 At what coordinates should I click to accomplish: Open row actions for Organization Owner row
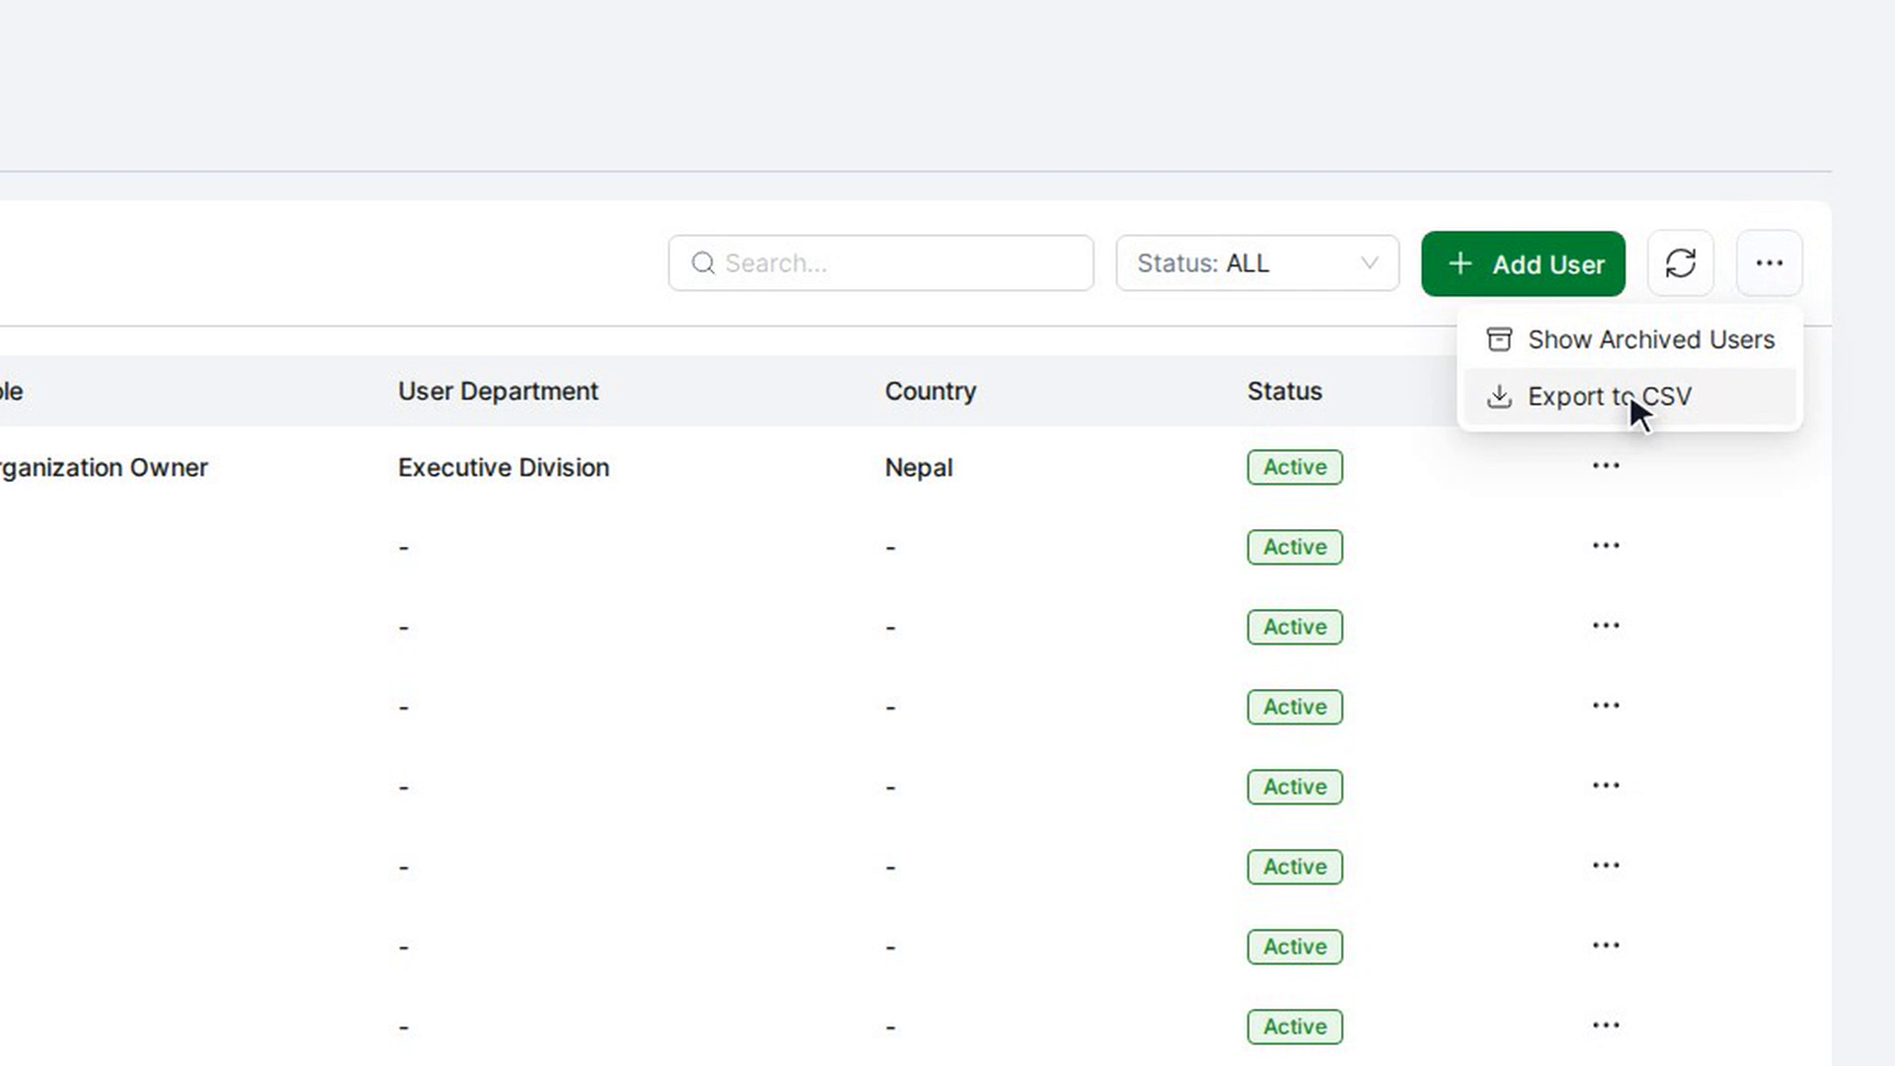coord(1606,466)
